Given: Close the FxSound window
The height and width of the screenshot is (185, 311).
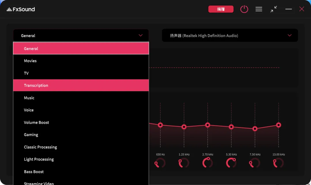Looking at the screenshot, I should [302, 9].
